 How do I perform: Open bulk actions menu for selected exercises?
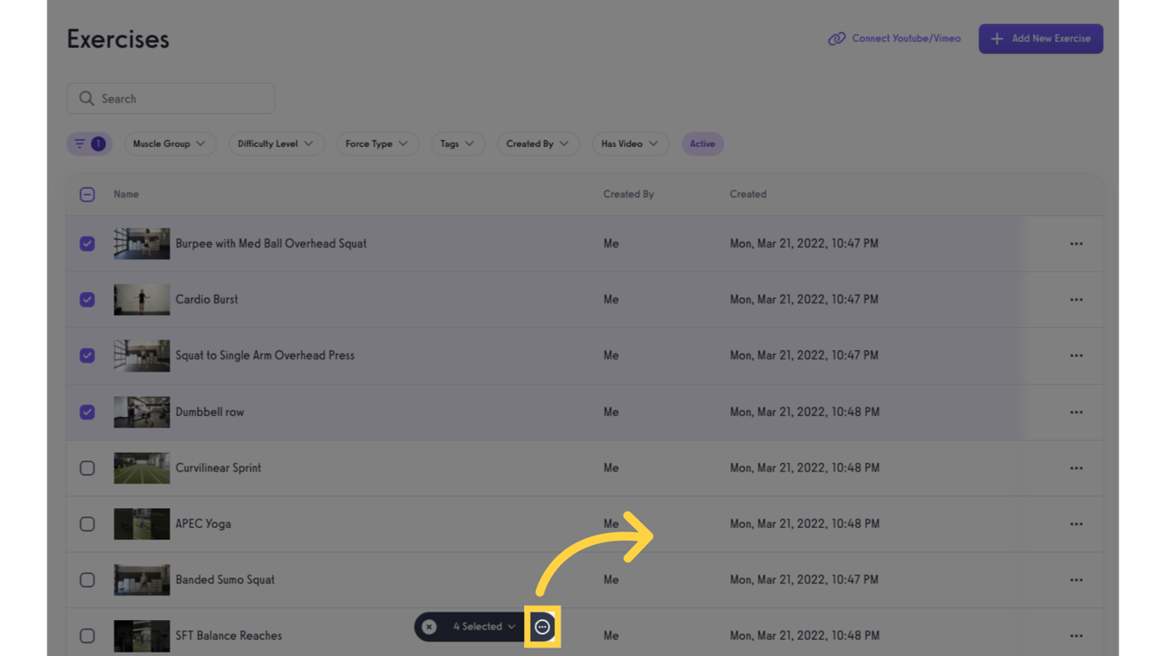[542, 626]
